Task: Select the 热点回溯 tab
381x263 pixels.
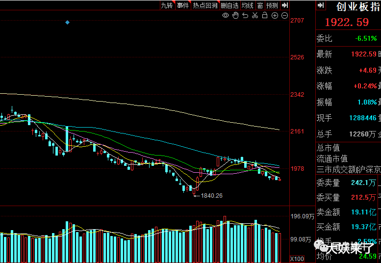Action: (205, 5)
